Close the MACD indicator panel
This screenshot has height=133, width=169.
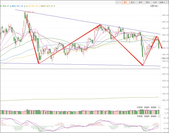coord(159,116)
